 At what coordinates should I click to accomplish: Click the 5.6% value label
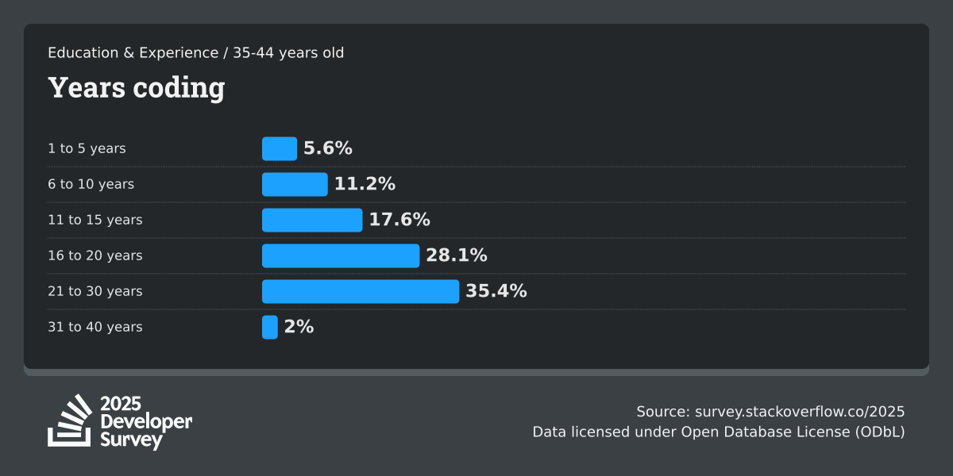[x=328, y=148]
